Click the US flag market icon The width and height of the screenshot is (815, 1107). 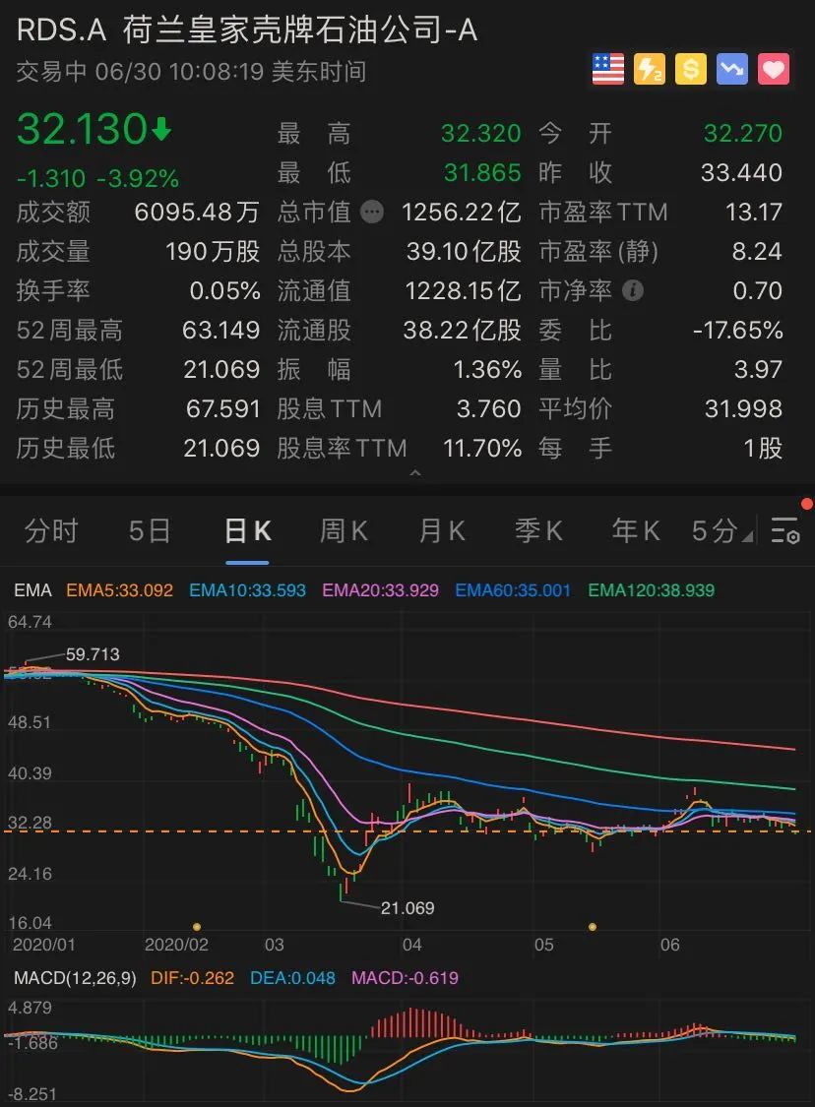click(608, 70)
